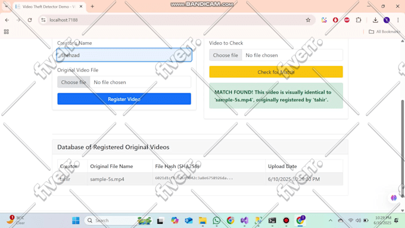The width and height of the screenshot is (405, 228).
Task: Choose file for Video to Check
Action: click(226, 55)
